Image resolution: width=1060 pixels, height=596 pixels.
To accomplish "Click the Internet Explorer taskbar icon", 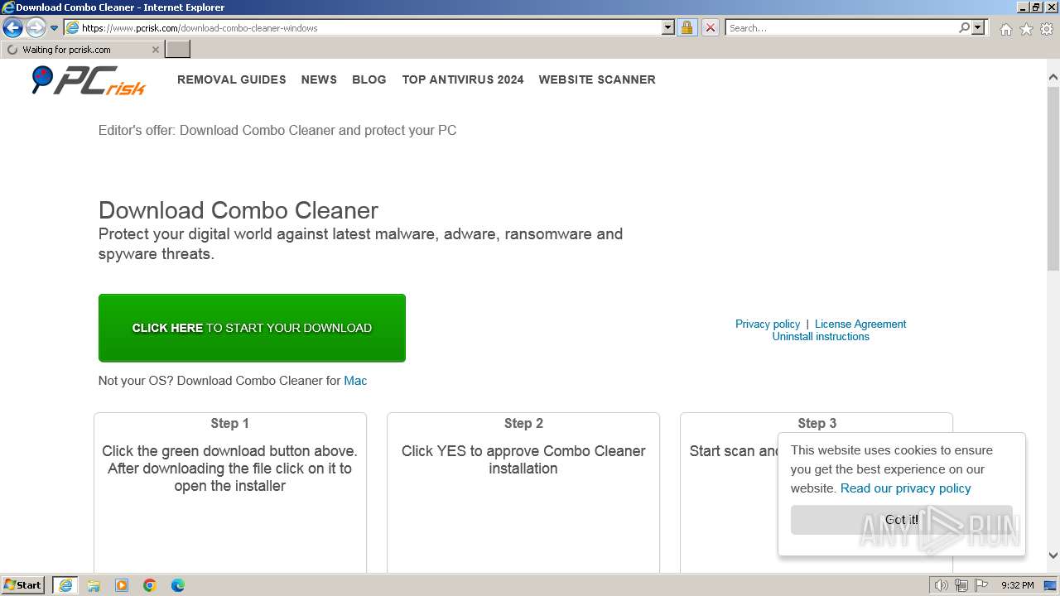I will pos(65,585).
